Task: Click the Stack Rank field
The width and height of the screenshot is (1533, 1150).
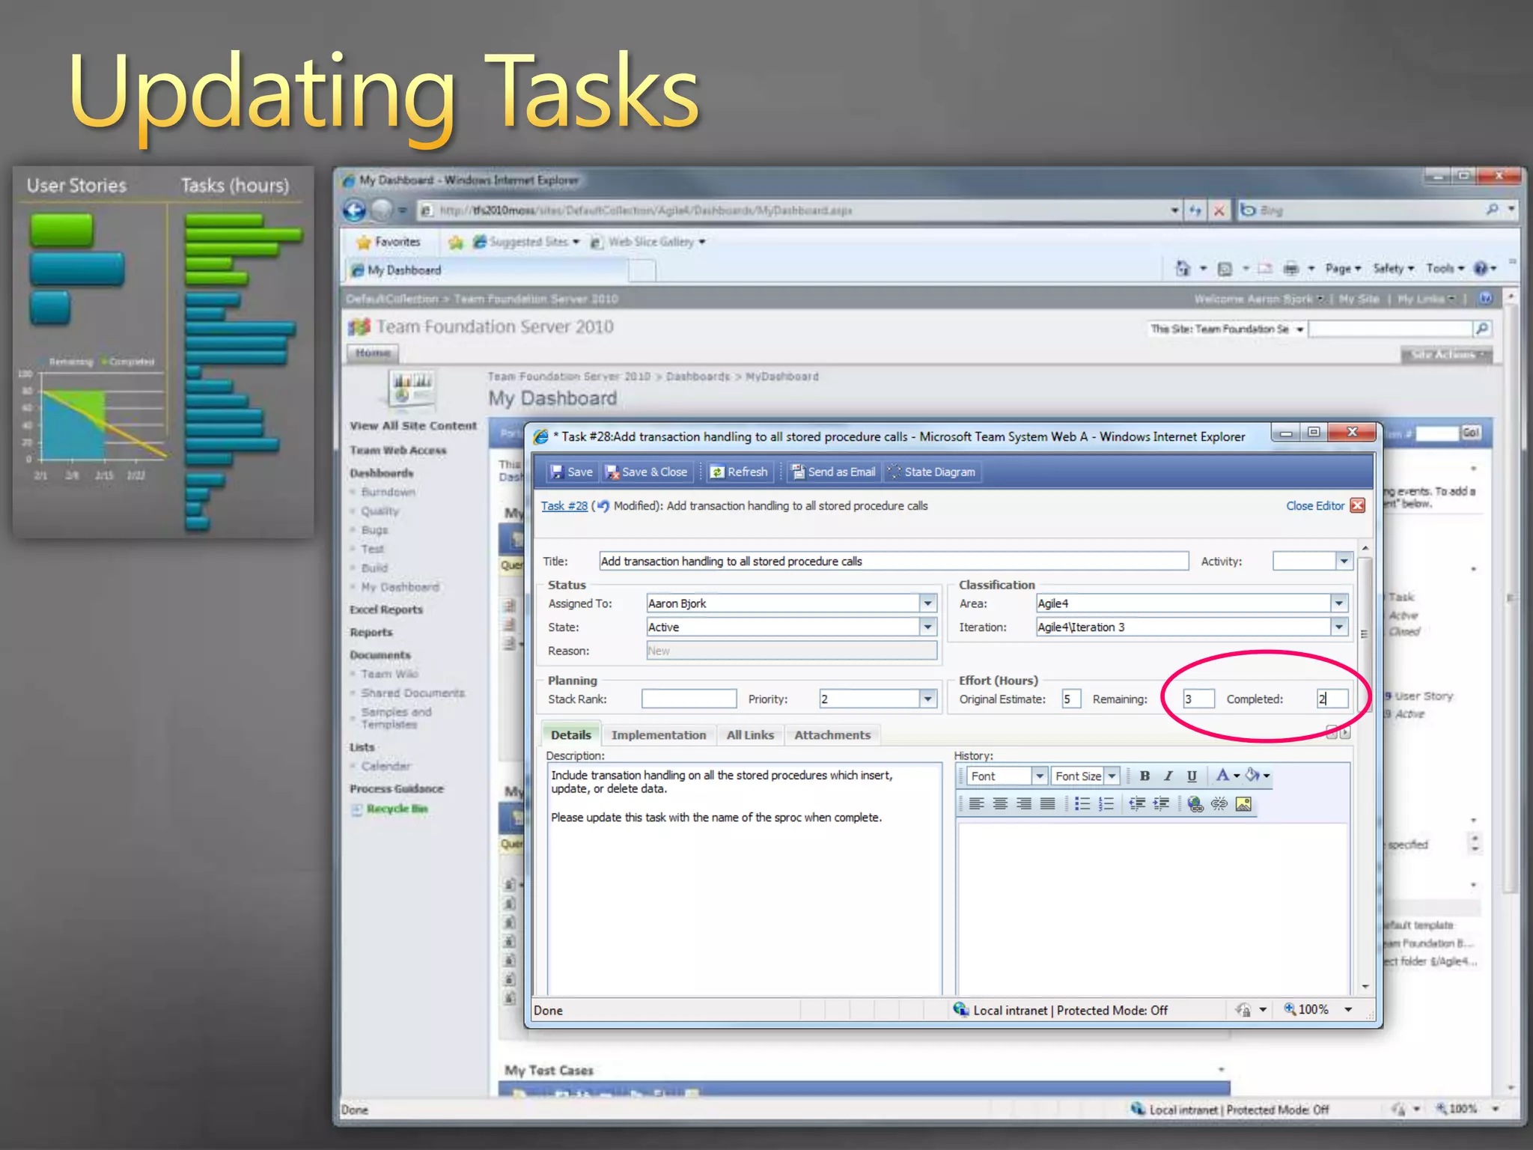Action: click(689, 699)
